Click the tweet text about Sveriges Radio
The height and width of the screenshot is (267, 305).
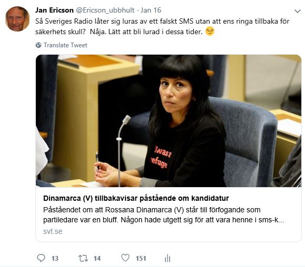point(162,26)
